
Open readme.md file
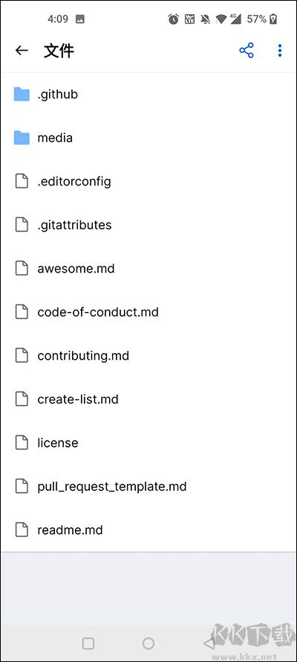[x=148, y=529]
